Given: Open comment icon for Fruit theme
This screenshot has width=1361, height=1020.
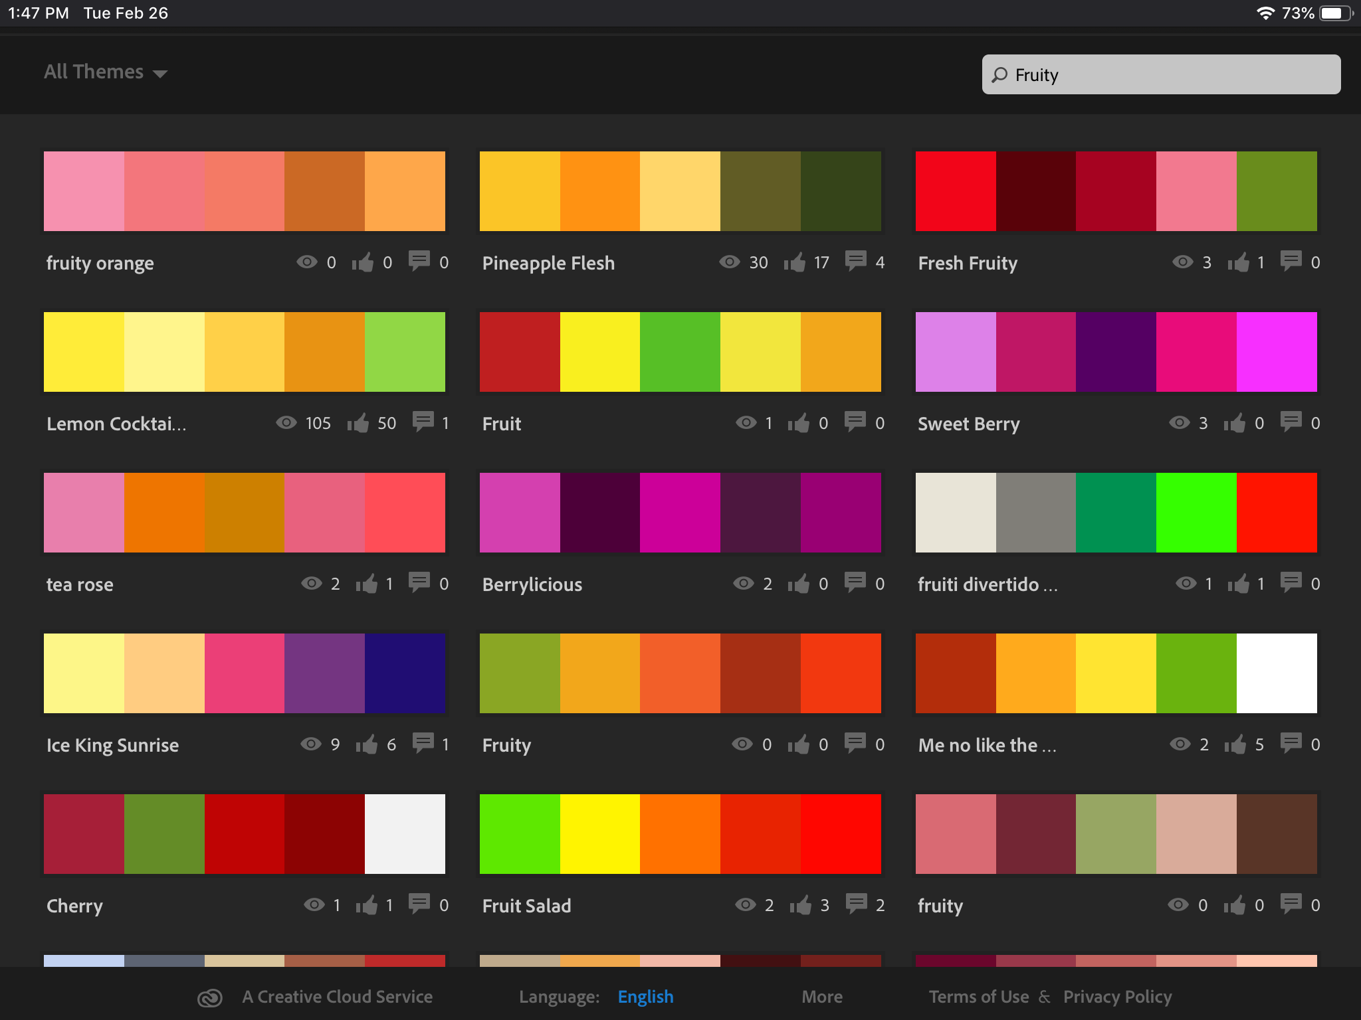Looking at the screenshot, I should coord(855,421).
